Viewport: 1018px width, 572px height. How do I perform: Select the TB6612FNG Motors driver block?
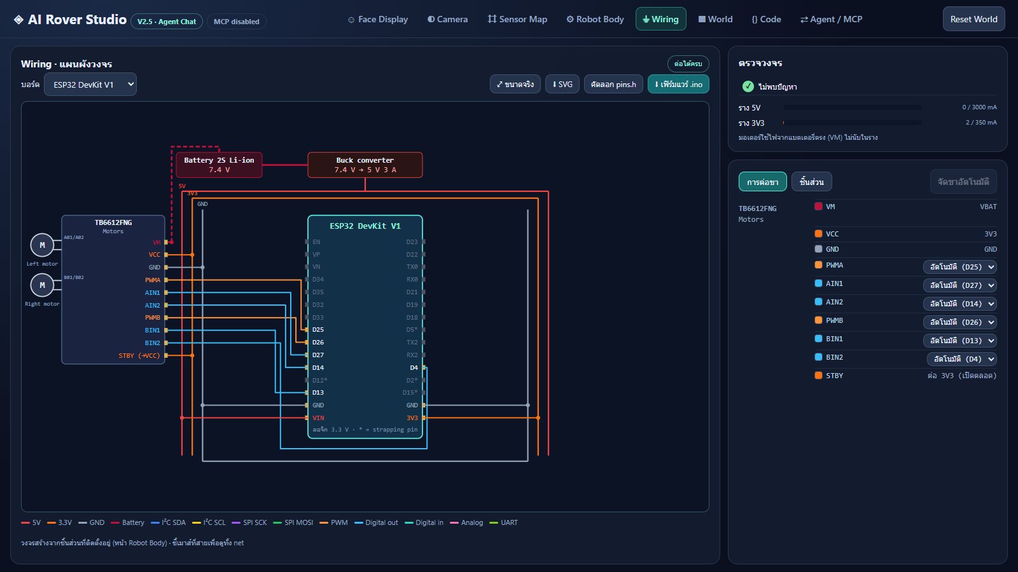[x=113, y=290]
